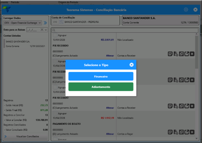This screenshot has width=202, height=143.
Task: Close the Conciliação Bancária window
Action: pyautogui.click(x=195, y=10)
